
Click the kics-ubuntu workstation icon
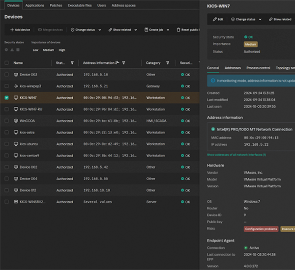pos(16,144)
